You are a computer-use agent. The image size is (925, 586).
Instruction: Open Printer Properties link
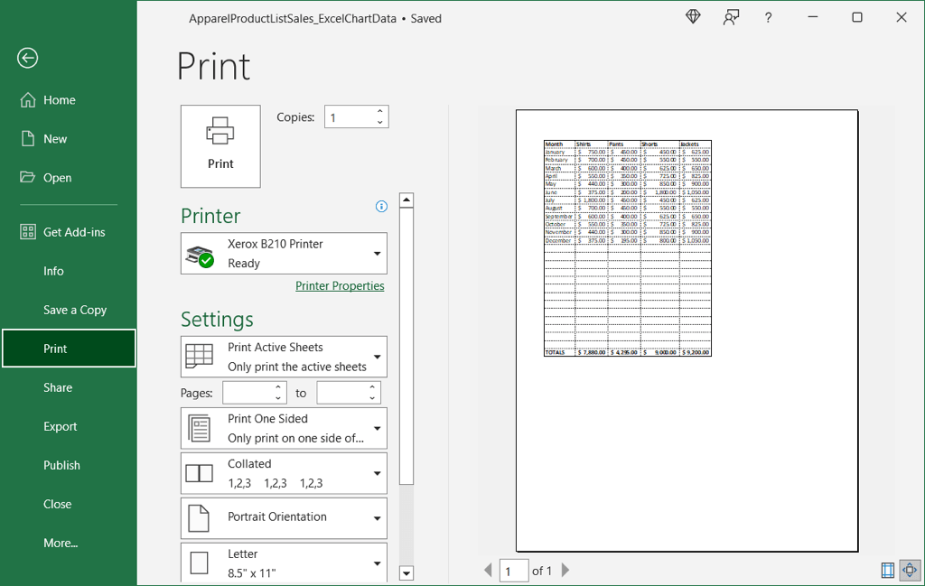pos(340,286)
